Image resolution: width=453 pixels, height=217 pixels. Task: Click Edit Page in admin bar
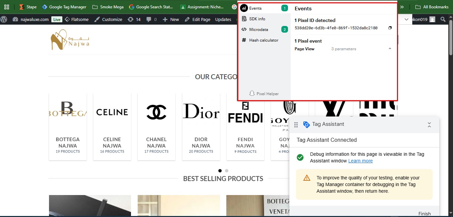click(198, 20)
